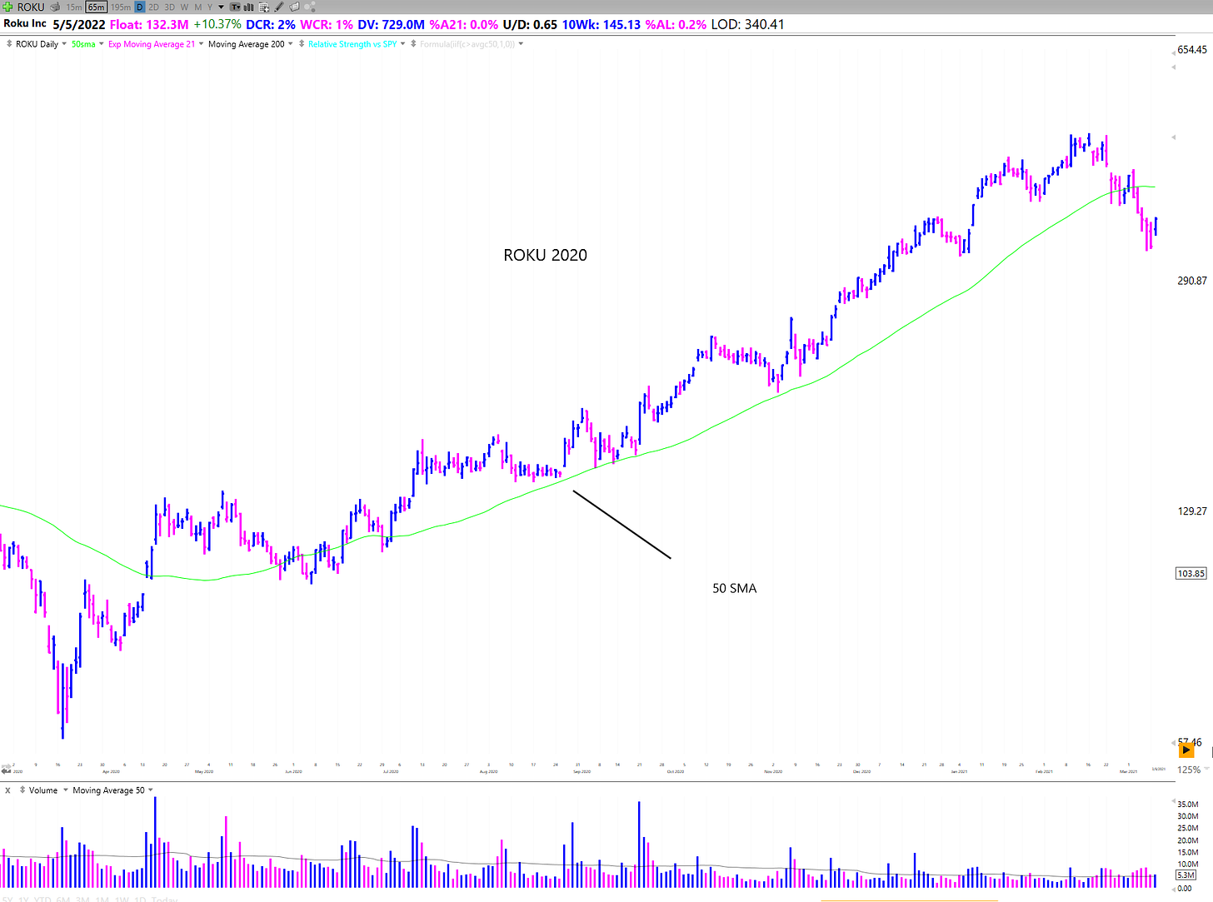Click the printer icon beside ROKU symbol
The image size is (1213, 902).
tap(55, 7)
